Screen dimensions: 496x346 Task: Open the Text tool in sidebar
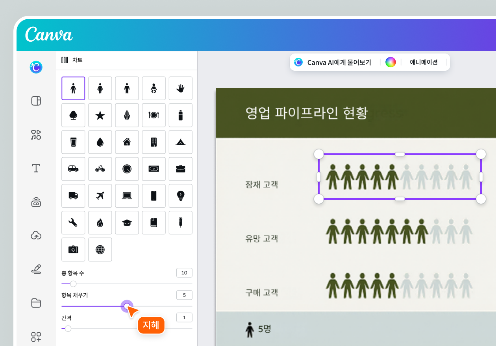click(36, 169)
